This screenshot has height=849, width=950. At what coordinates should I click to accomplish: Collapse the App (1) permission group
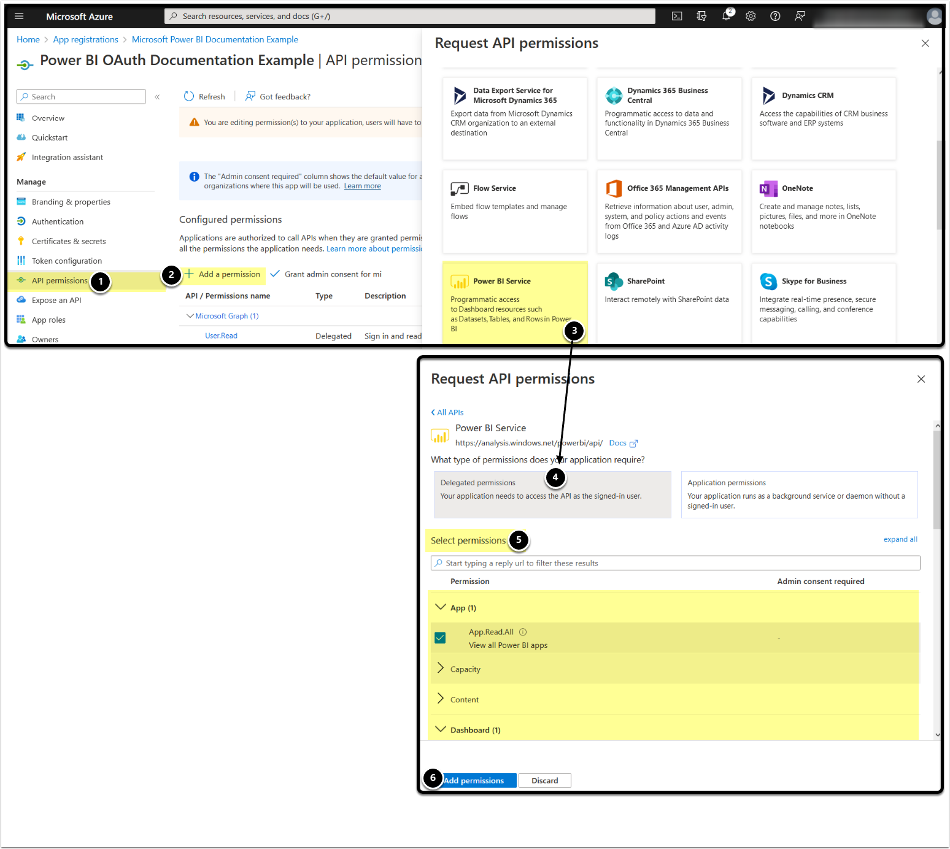pyautogui.click(x=440, y=607)
